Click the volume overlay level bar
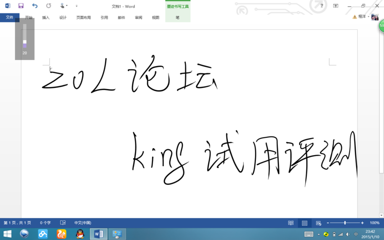 tap(25, 36)
